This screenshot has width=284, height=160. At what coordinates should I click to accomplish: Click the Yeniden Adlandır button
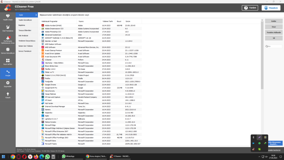pyautogui.click(x=274, y=33)
